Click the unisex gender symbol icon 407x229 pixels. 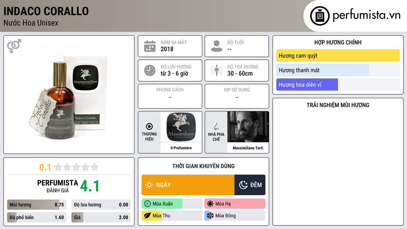[14, 46]
